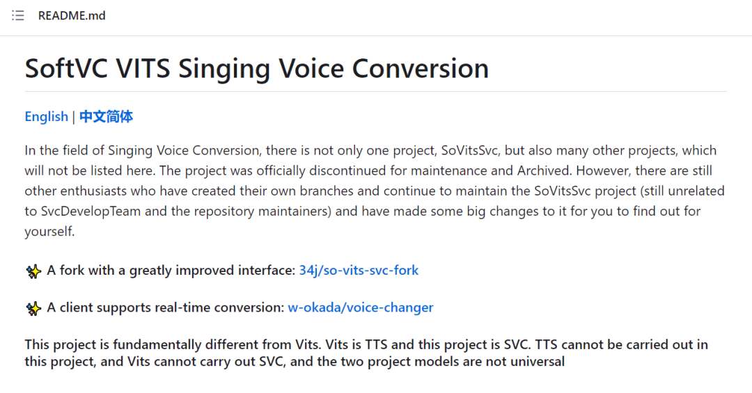Image resolution: width=752 pixels, height=393 pixels.
Task: Click the word "universal" ending the bold note
Action: click(536, 362)
